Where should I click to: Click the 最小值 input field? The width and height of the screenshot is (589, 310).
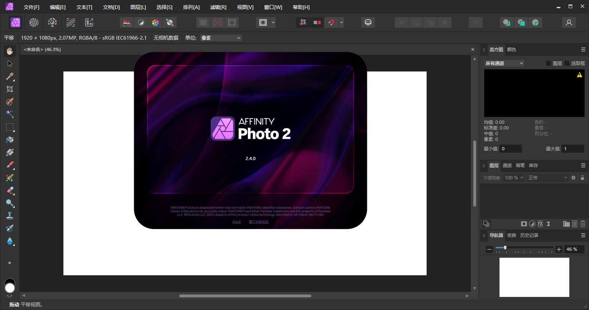pyautogui.click(x=511, y=149)
